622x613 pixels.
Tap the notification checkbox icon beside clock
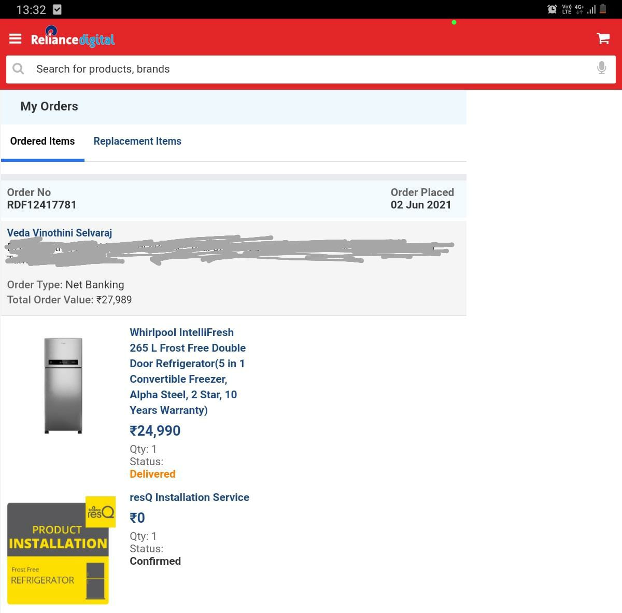58,9
